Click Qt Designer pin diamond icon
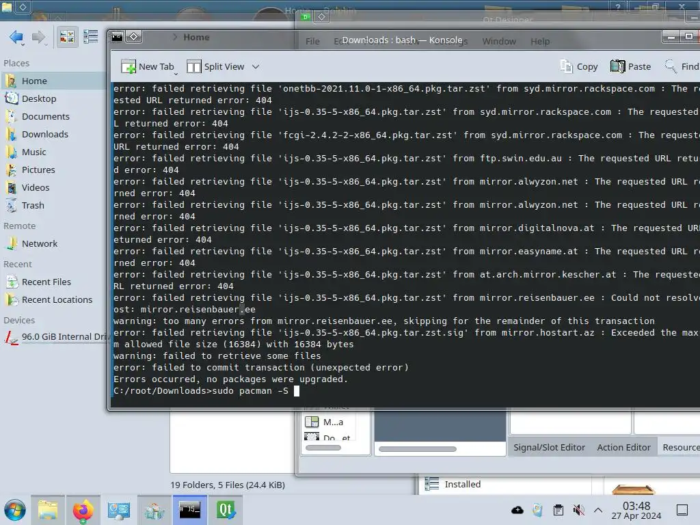Screen dimensions: 700x525 click(322, 17)
